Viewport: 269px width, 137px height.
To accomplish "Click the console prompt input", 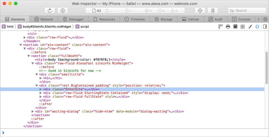I will pyautogui.click(x=134, y=132).
